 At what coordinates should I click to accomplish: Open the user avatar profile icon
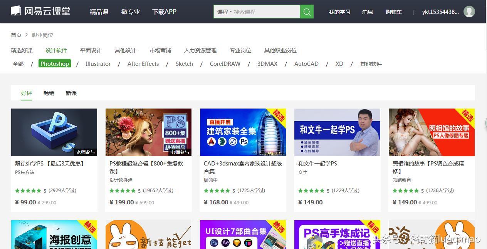pyautogui.click(x=469, y=11)
